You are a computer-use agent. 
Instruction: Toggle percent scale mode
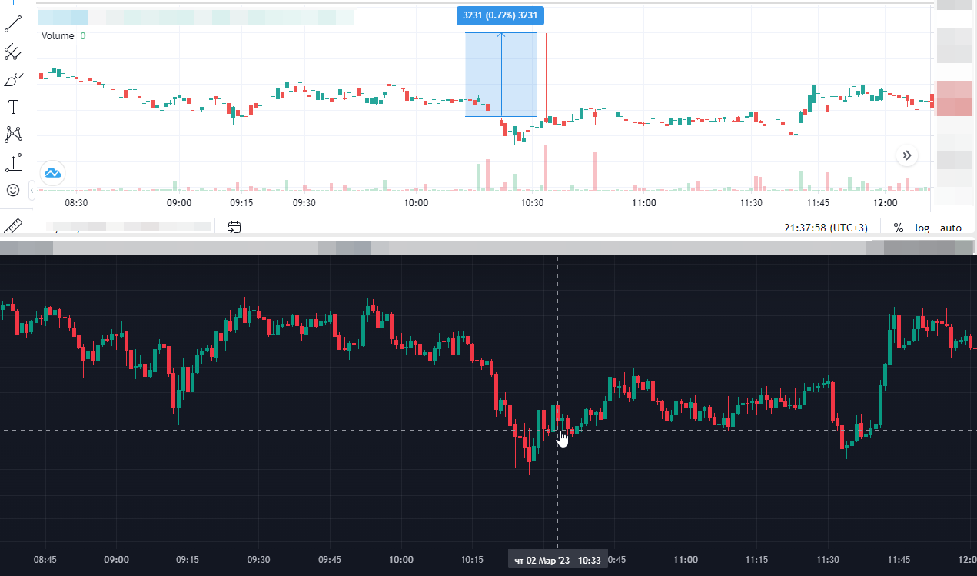tap(898, 228)
